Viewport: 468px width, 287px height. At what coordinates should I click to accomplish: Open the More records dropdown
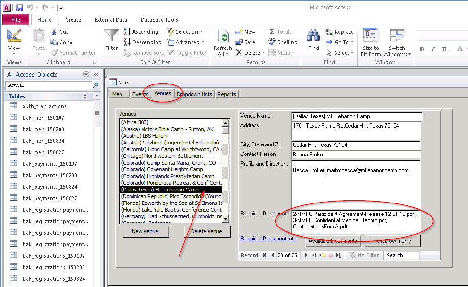tap(282, 53)
